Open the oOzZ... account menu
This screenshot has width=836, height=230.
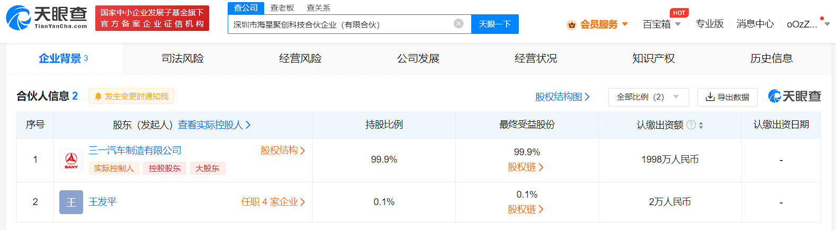[x=808, y=24]
